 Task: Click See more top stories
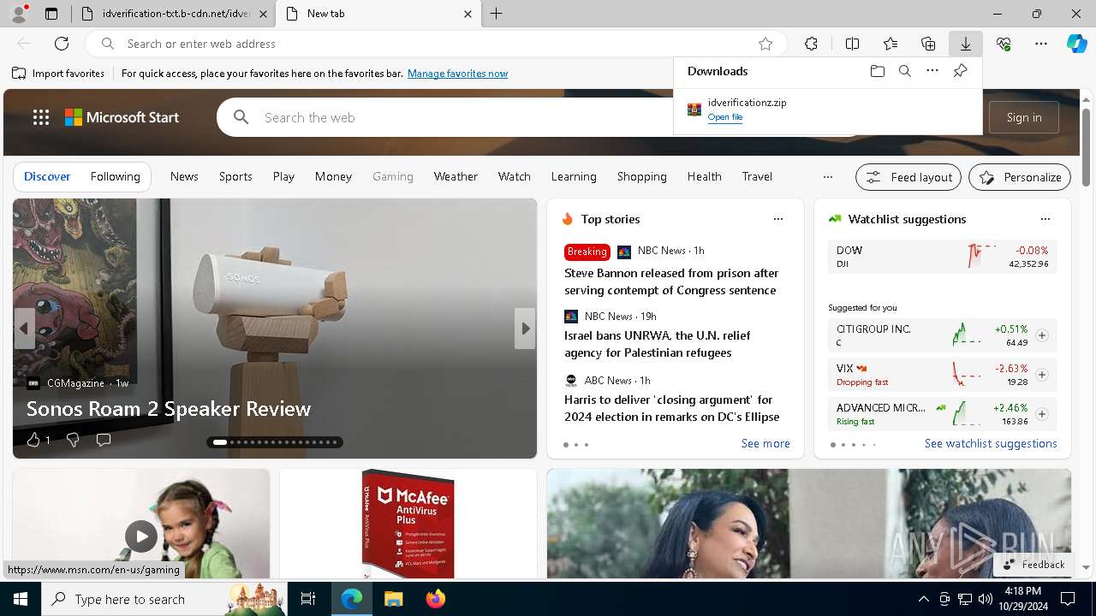coord(765,443)
